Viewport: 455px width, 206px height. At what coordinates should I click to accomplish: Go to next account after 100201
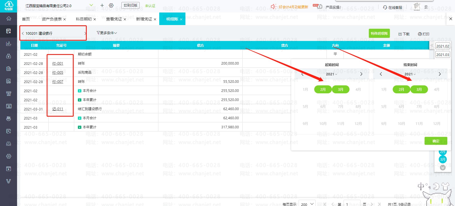[85, 33]
